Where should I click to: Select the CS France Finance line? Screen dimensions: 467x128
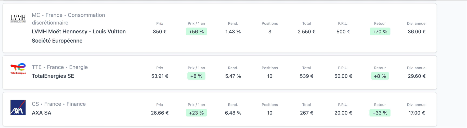coord(59,104)
